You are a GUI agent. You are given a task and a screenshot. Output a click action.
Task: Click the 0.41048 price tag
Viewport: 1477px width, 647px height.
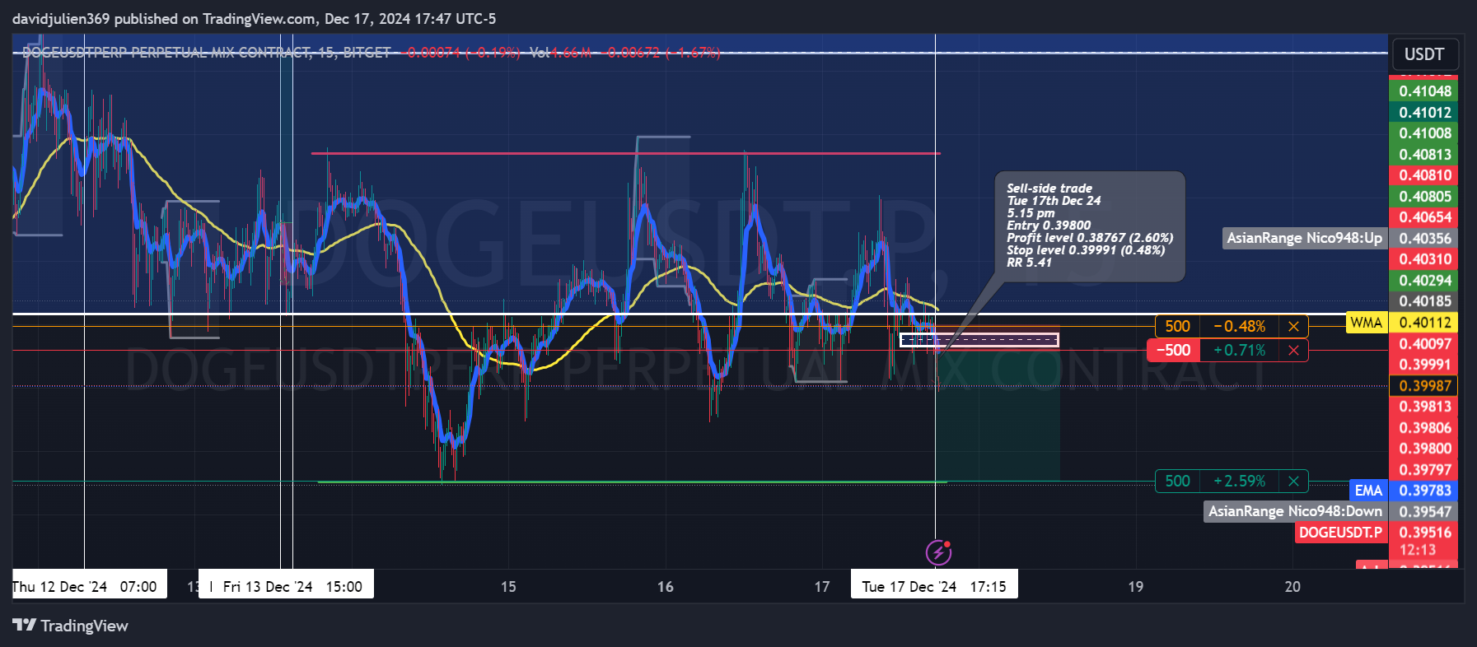[1424, 91]
